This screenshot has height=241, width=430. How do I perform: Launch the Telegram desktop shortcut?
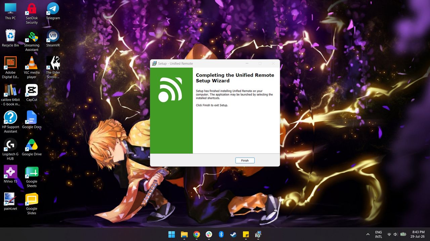pyautogui.click(x=53, y=11)
